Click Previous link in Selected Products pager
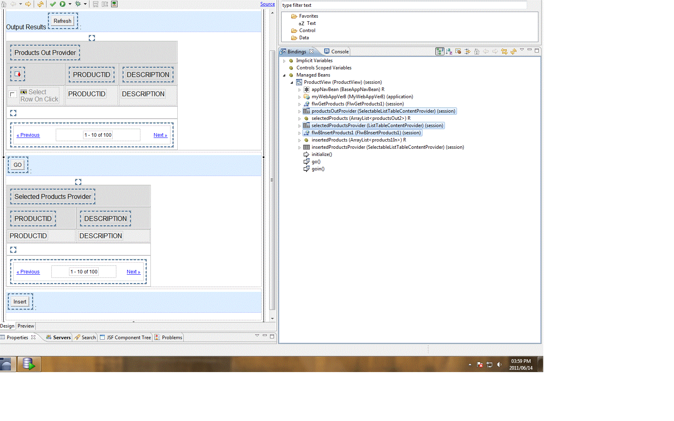This screenshot has width=674, height=421. tap(28, 272)
